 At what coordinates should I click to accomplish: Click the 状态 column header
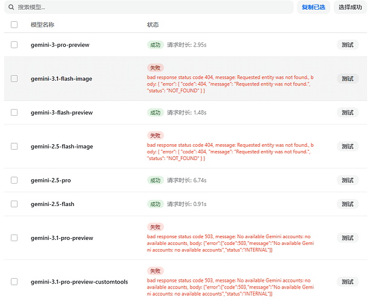(152, 25)
